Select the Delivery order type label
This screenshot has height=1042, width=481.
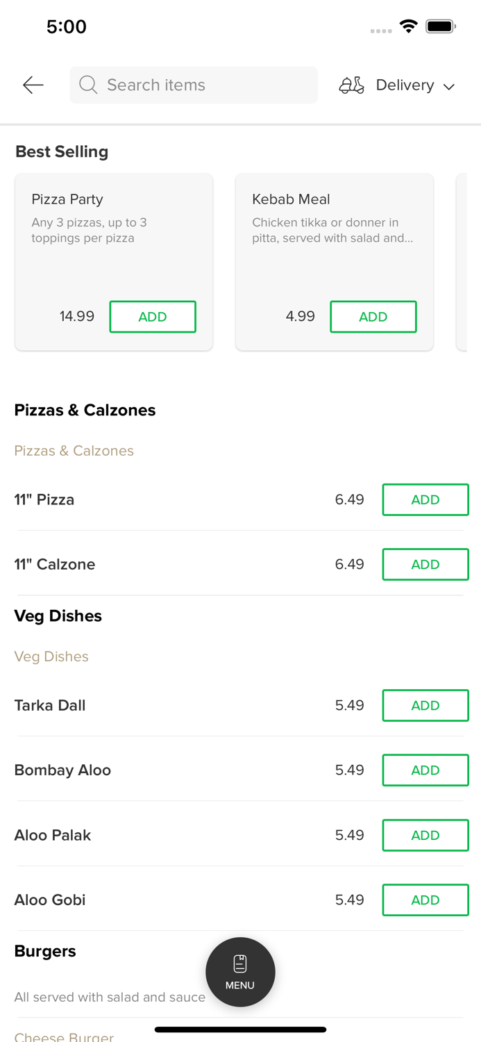(x=405, y=85)
